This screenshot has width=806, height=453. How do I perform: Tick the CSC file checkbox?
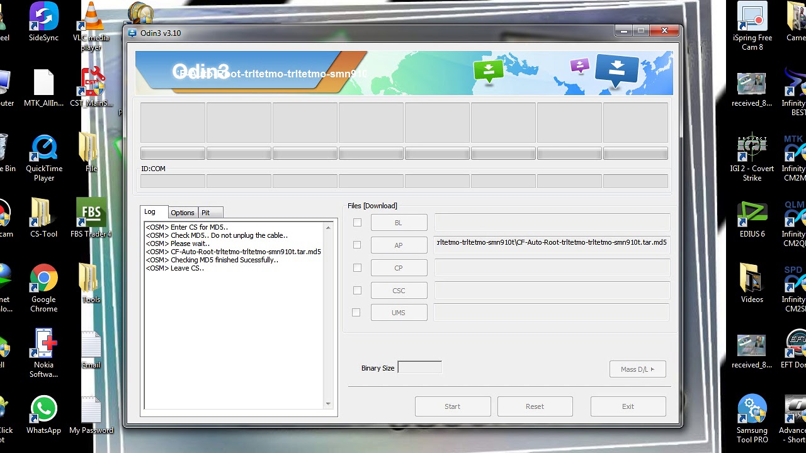click(357, 290)
